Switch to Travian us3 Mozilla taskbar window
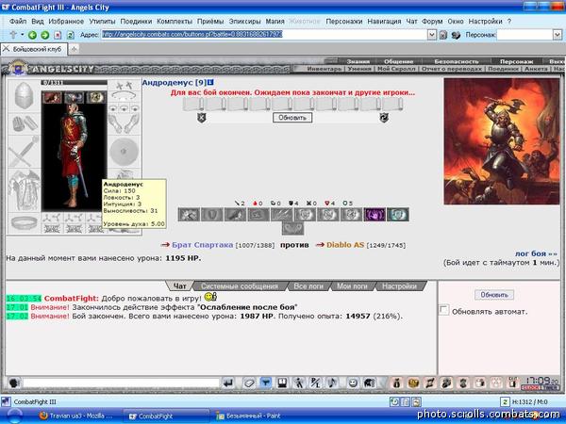 [76, 416]
